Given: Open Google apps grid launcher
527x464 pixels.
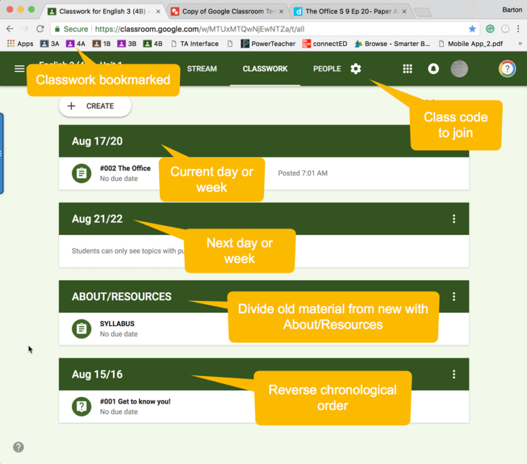Looking at the screenshot, I should (x=407, y=69).
